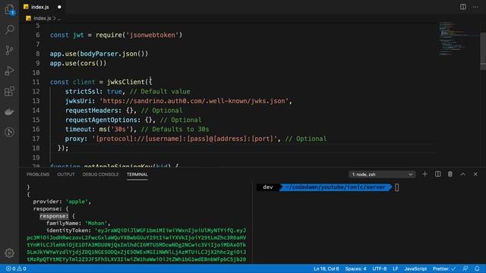Click jwksClient on line 11
486x273 pixels.
coord(126,82)
